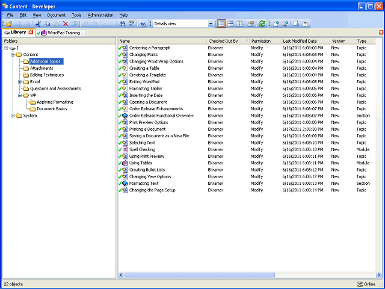Viewport: 385px width, 289px height.
Task: Switch to the WordPad Training tab
Action: click(61, 33)
